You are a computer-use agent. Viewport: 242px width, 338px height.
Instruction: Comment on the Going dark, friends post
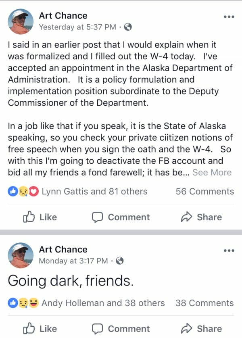[x=121, y=328]
